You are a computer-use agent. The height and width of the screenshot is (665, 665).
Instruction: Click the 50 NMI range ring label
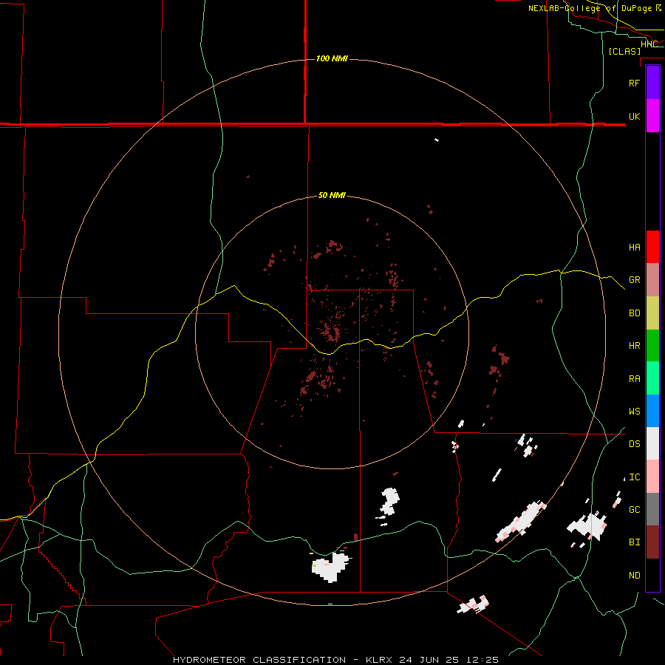[x=332, y=195]
